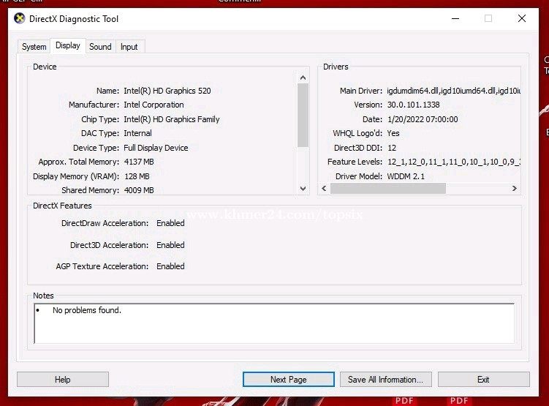549x406 pixels.
Task: Click the No problems found note
Action: click(x=87, y=310)
